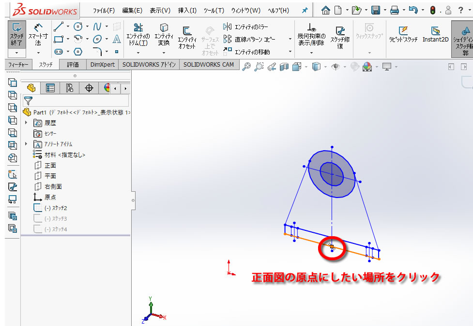Screen dimensions: 473x326
Task: Click Linear Sketch Pattern (直線パターン コピー)
Action: click(x=249, y=40)
